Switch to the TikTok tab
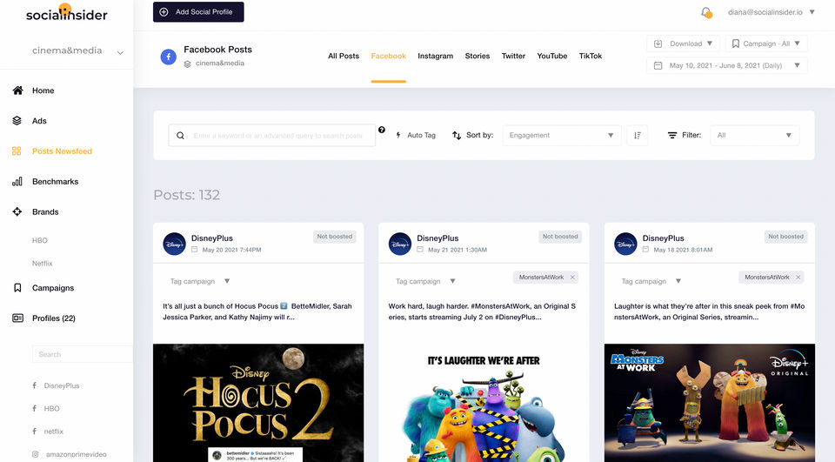Screen dimensions: 835x462 click(590, 56)
